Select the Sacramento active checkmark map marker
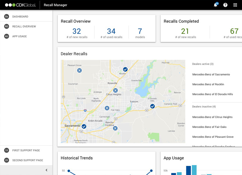 click(84, 126)
